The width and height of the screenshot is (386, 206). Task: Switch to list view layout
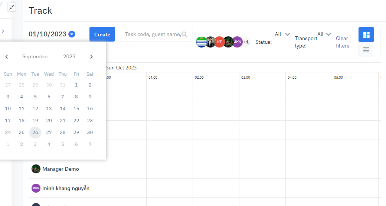[x=366, y=50]
